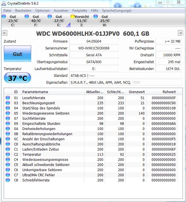Click raw value 00000000068A
The image size is (186, 202).
[164, 123]
